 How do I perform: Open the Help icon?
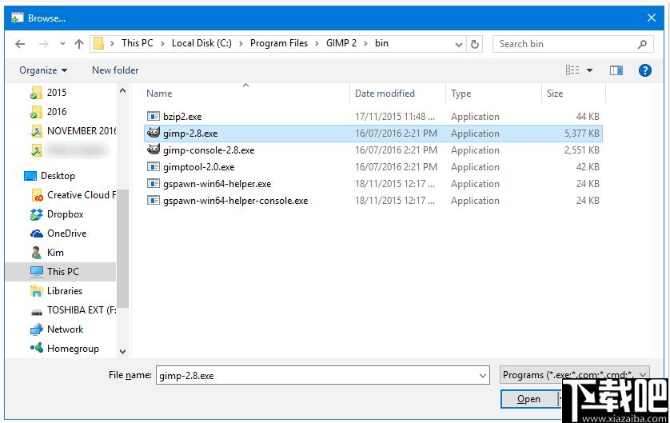pos(644,70)
